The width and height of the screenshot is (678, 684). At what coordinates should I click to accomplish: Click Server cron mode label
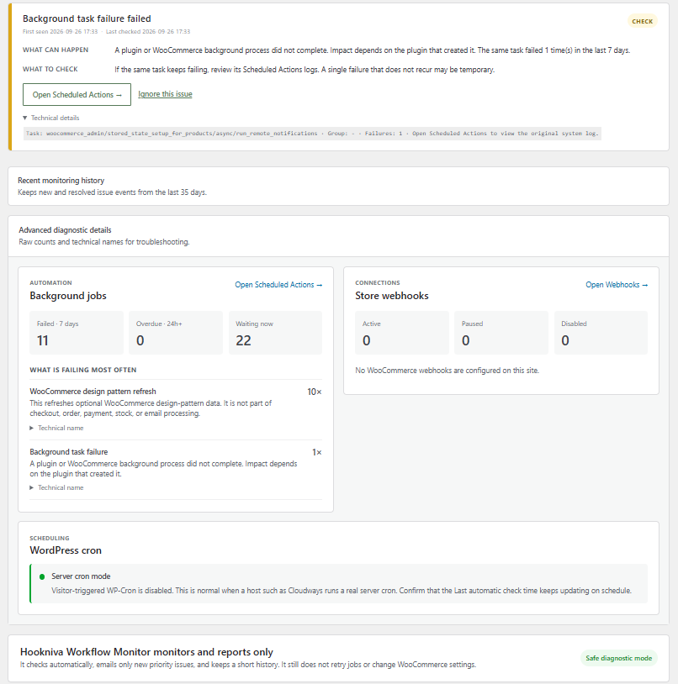[81, 576]
